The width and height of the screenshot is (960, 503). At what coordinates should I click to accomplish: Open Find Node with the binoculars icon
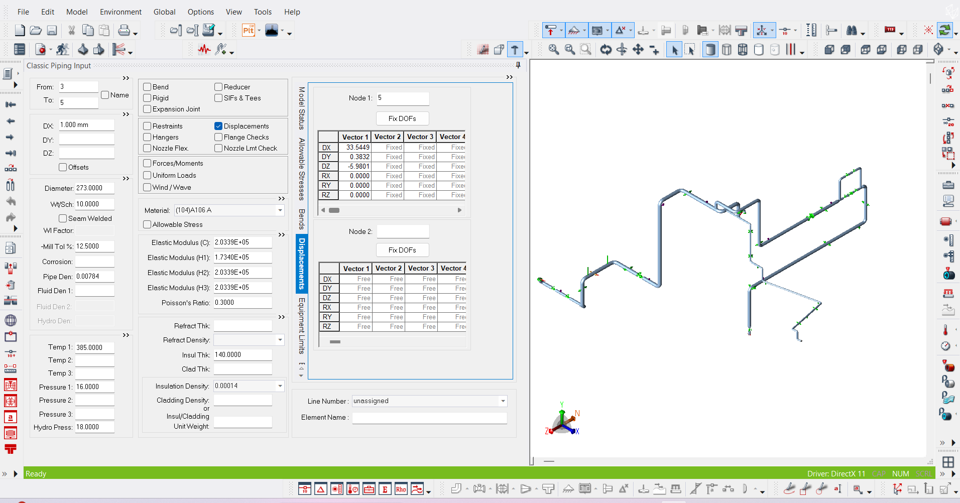tap(852, 30)
